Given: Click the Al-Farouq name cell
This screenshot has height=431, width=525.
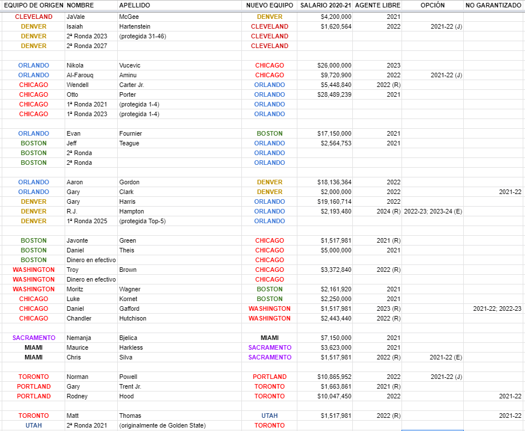Looking at the screenshot, I should (x=91, y=75).
